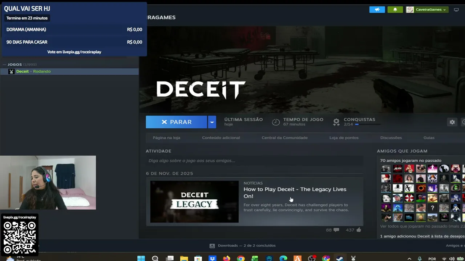Viewport: 465px width, 261px height.
Task: Open Microsoft Store from the taskbar
Action: (x=198, y=258)
